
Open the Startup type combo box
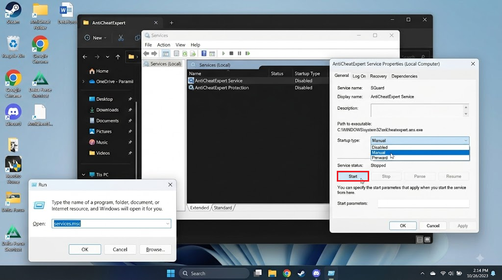pyautogui.click(x=420, y=140)
